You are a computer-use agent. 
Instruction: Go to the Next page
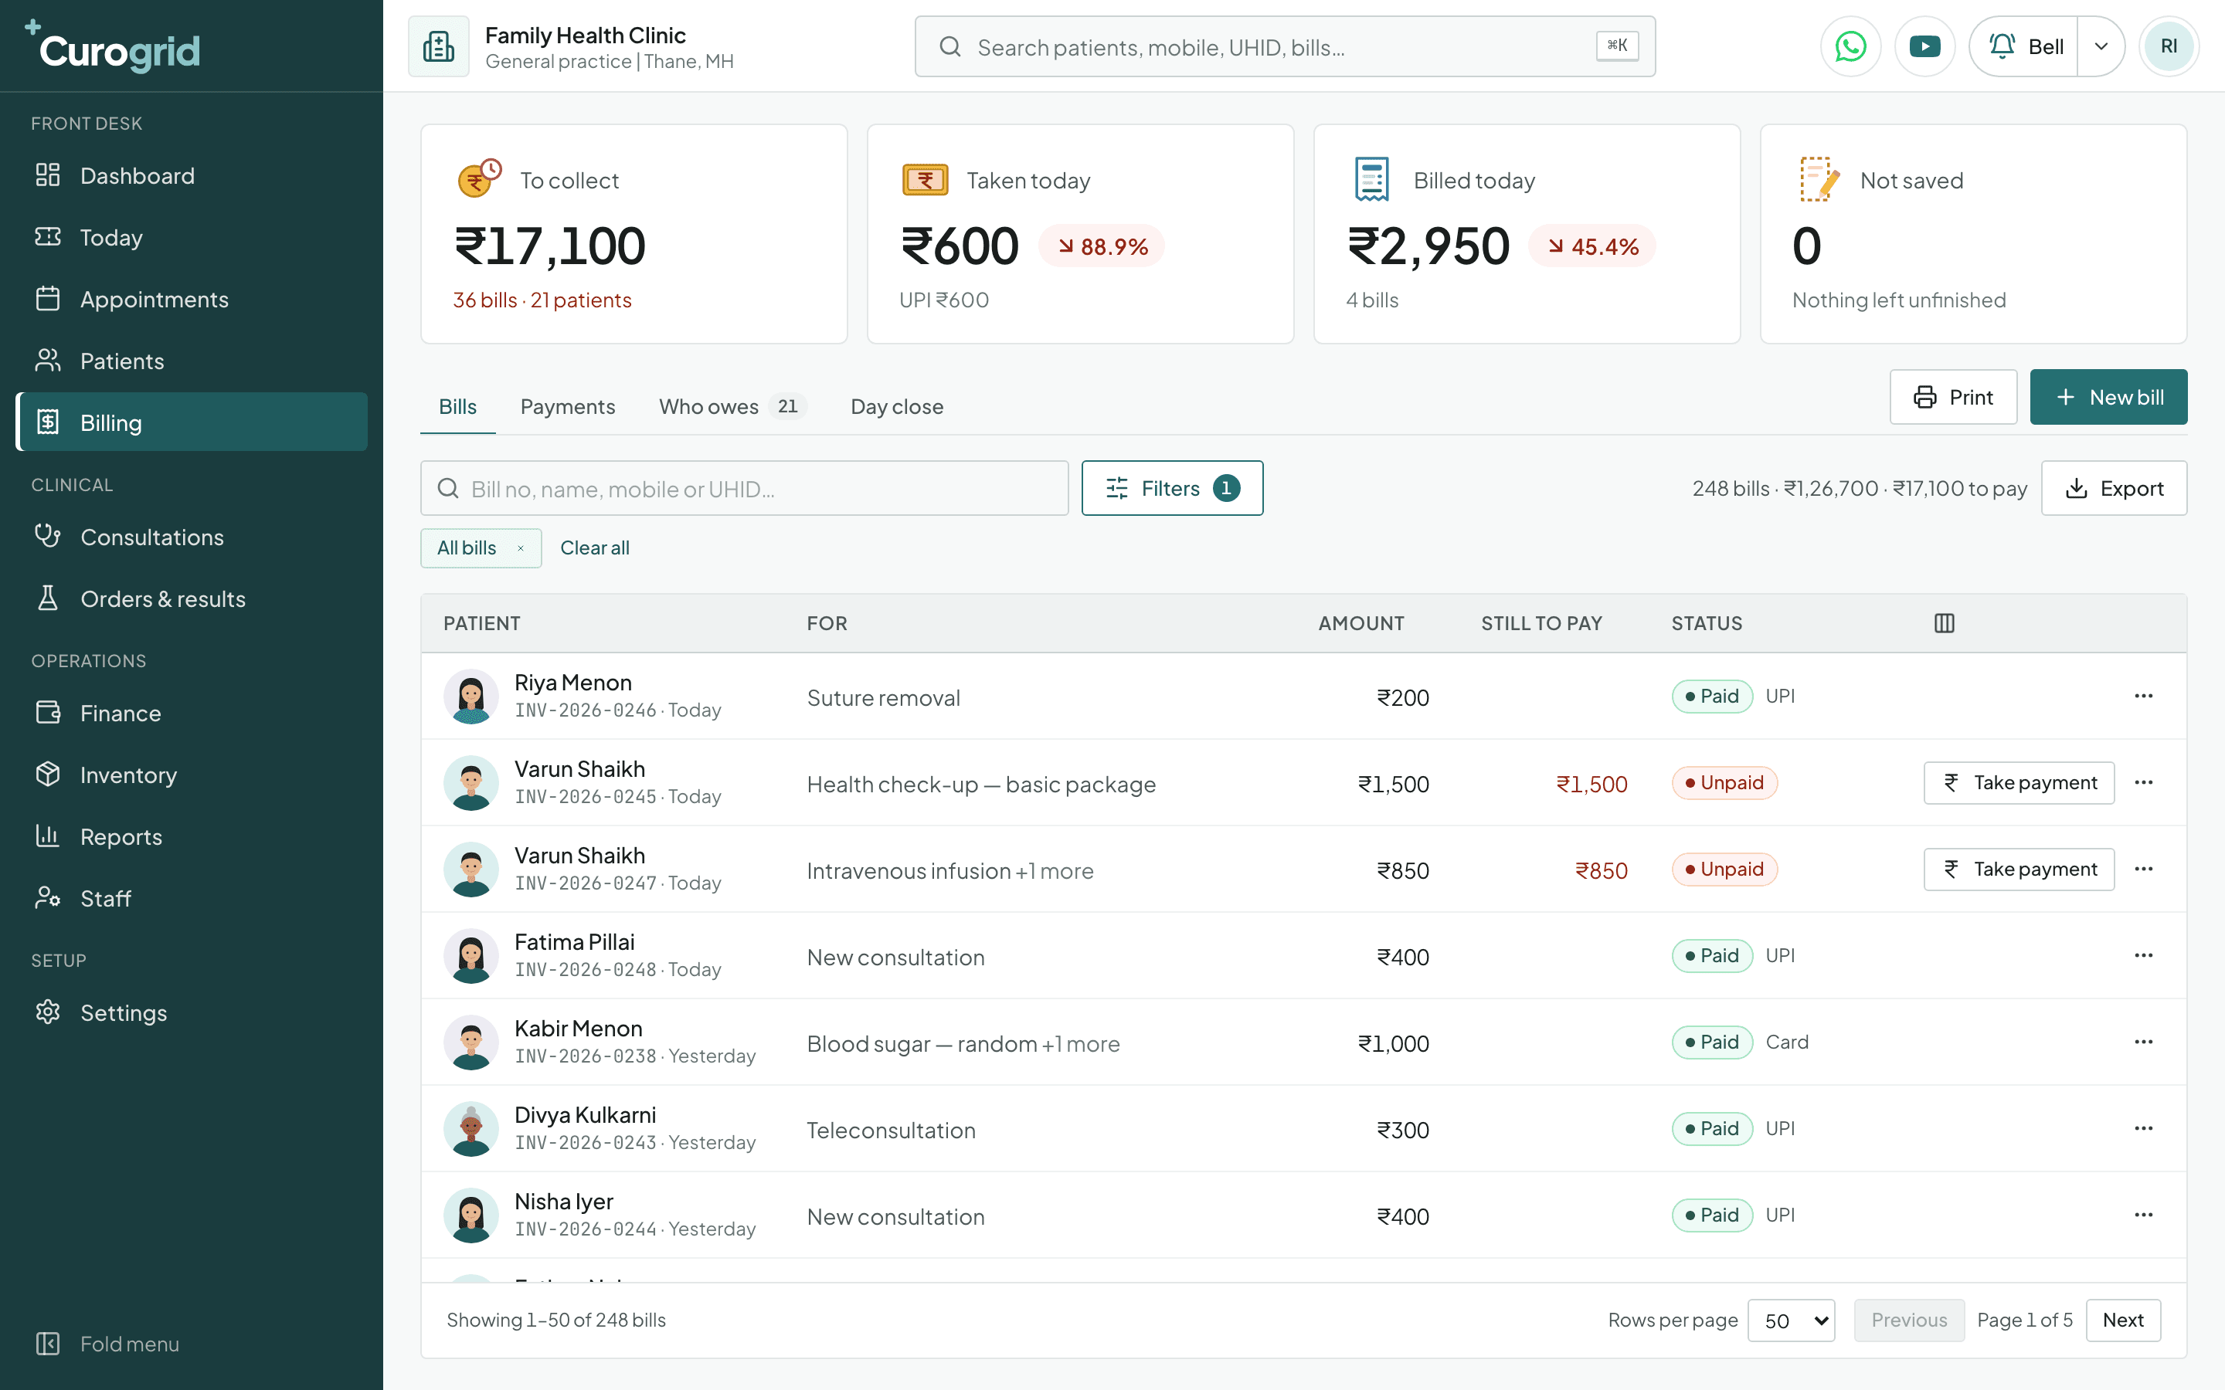tap(2123, 1320)
